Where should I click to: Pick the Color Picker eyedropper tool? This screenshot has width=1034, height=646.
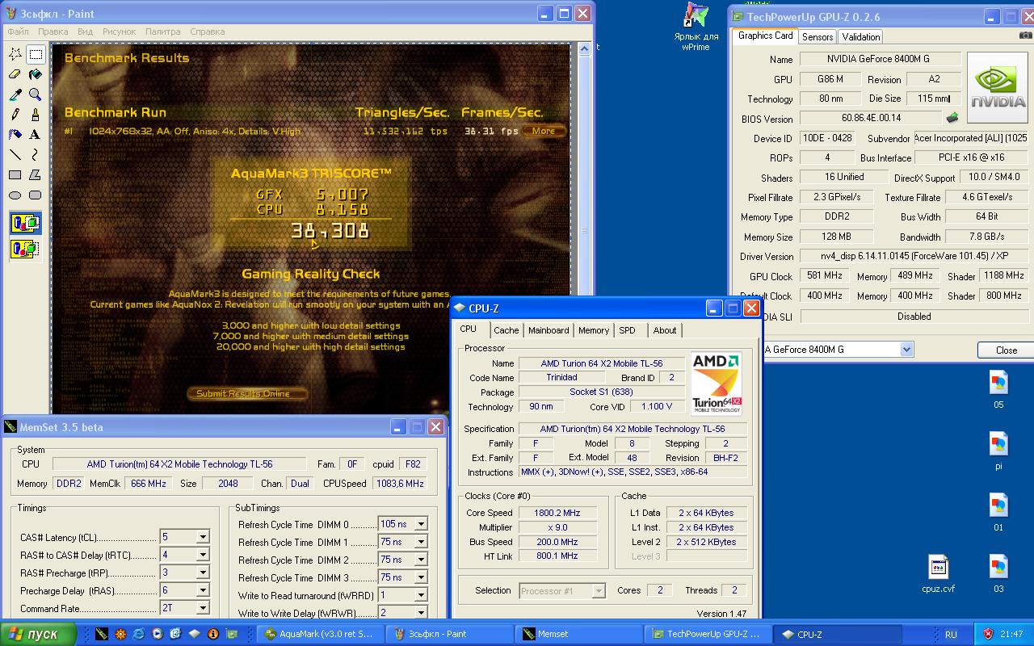coord(15,94)
